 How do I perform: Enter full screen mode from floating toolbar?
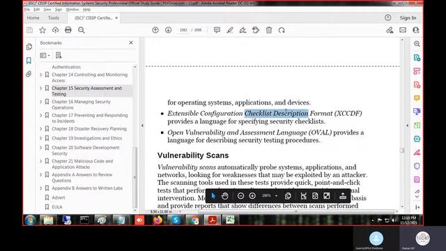click(x=327, y=196)
